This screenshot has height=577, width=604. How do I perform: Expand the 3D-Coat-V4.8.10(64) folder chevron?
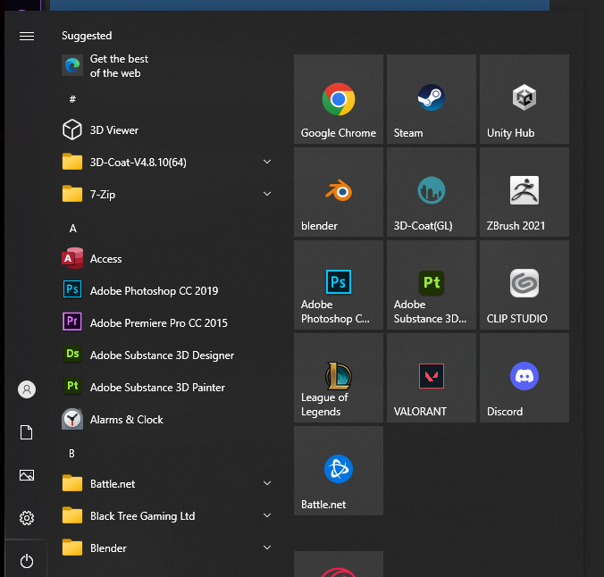267,162
